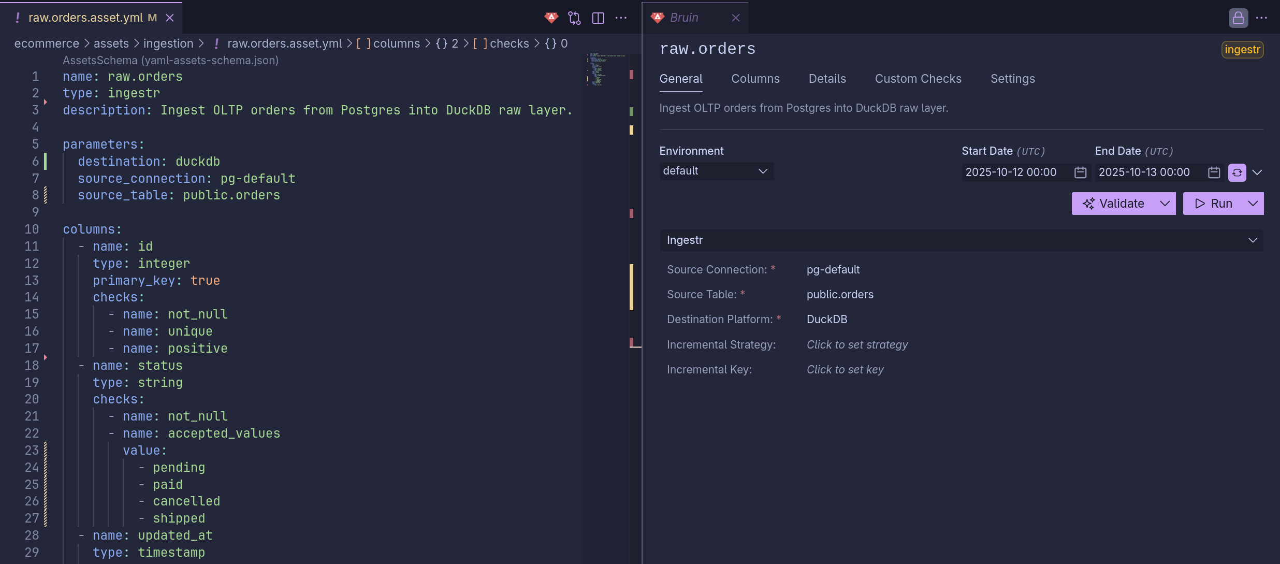Open Bruin panel more actions ellipsis
The image size is (1280, 564).
click(1262, 18)
